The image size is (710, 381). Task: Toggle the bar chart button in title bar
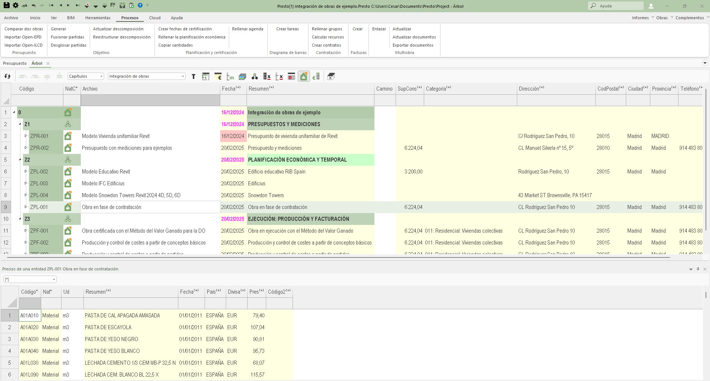pyautogui.click(x=122, y=6)
